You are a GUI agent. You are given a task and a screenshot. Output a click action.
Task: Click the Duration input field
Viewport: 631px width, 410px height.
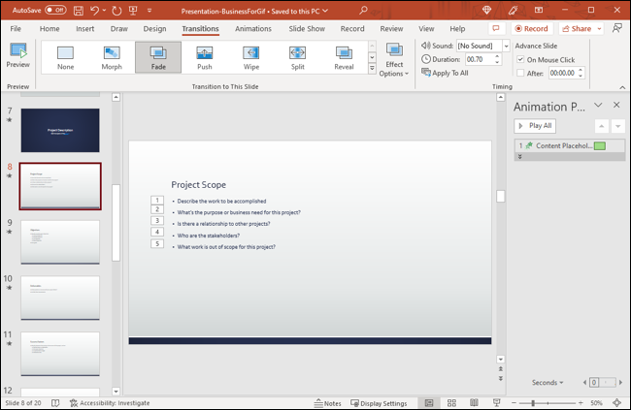tap(479, 59)
